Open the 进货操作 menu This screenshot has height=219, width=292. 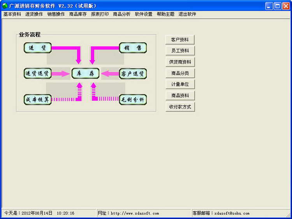tap(34, 14)
